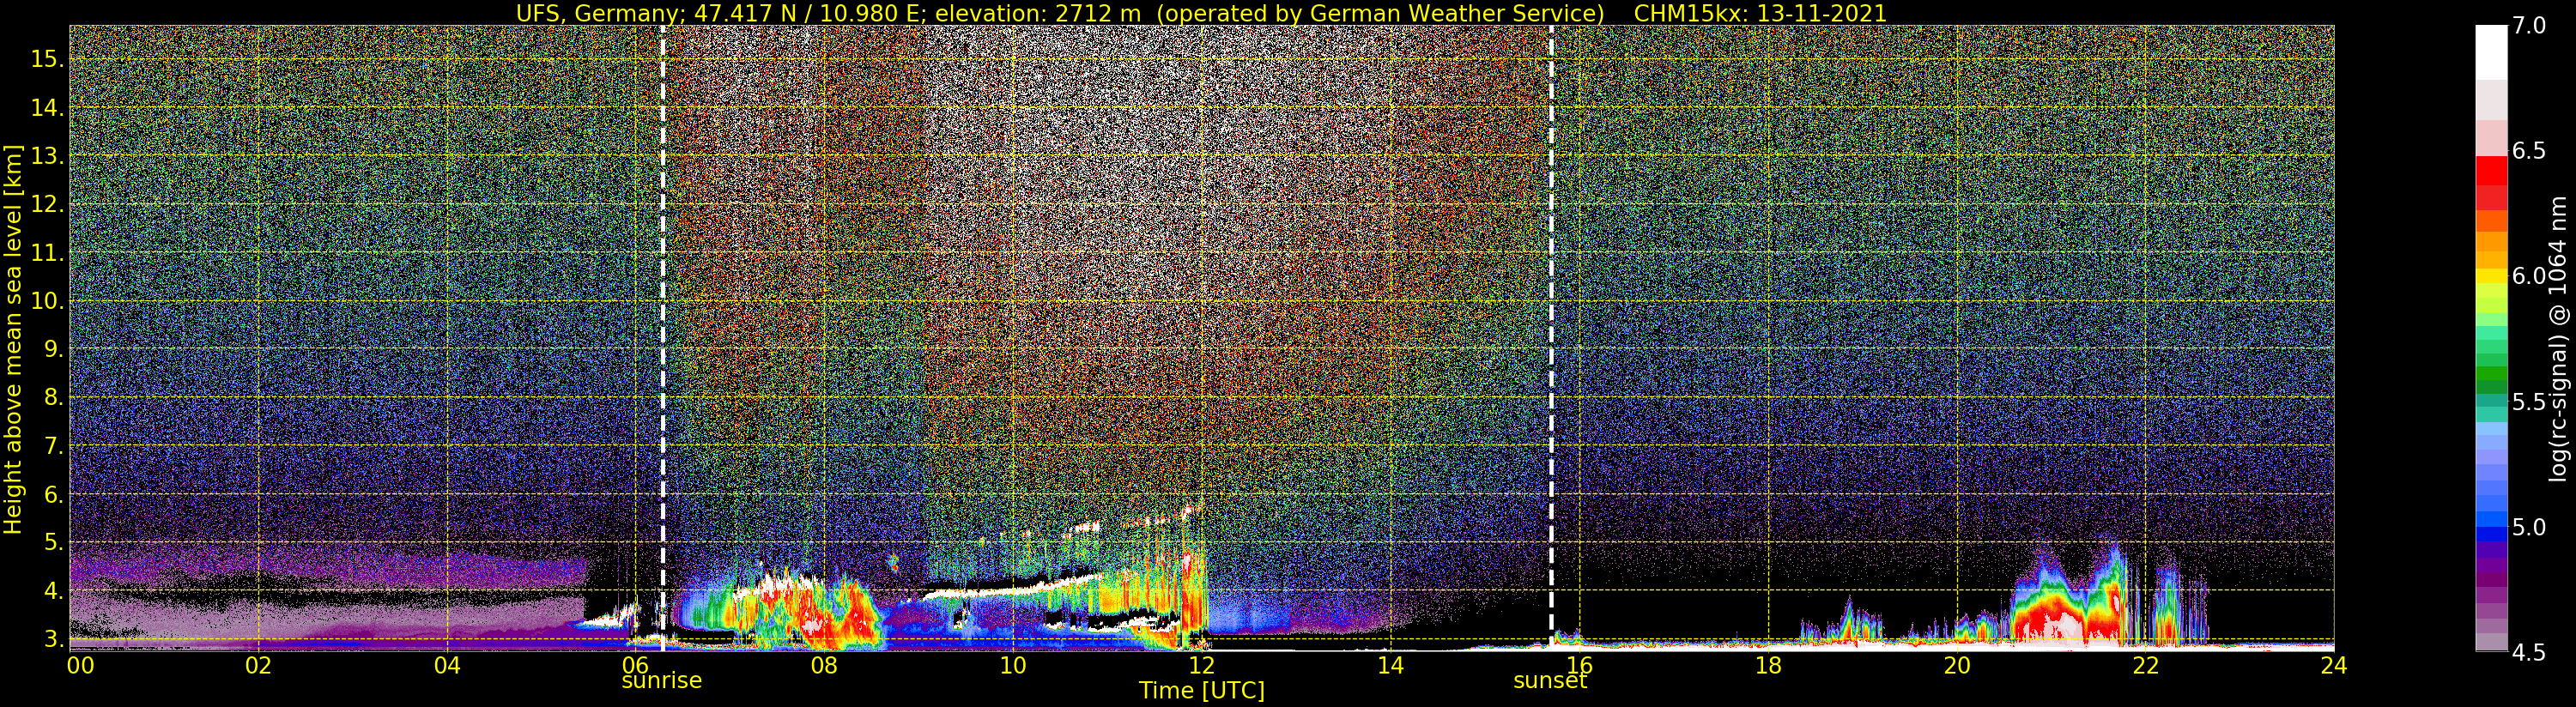Click the 15. tick on the height axis
This screenshot has height=707, width=2576.
(47, 59)
